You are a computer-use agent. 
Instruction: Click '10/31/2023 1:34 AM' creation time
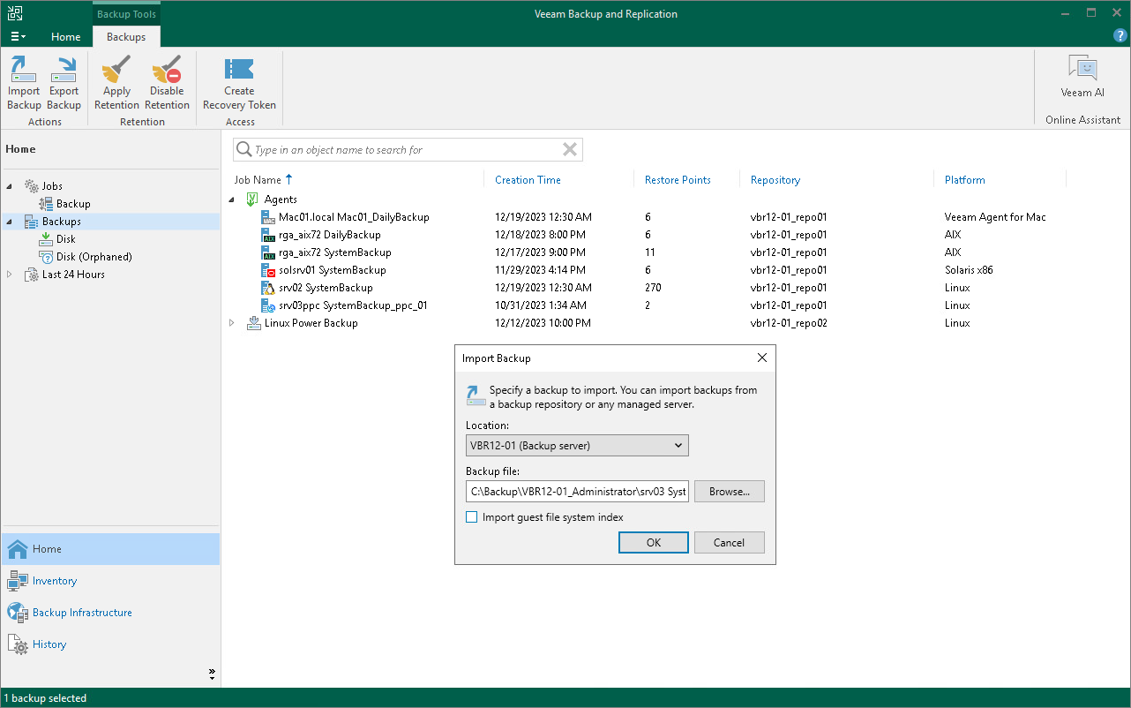coord(541,305)
